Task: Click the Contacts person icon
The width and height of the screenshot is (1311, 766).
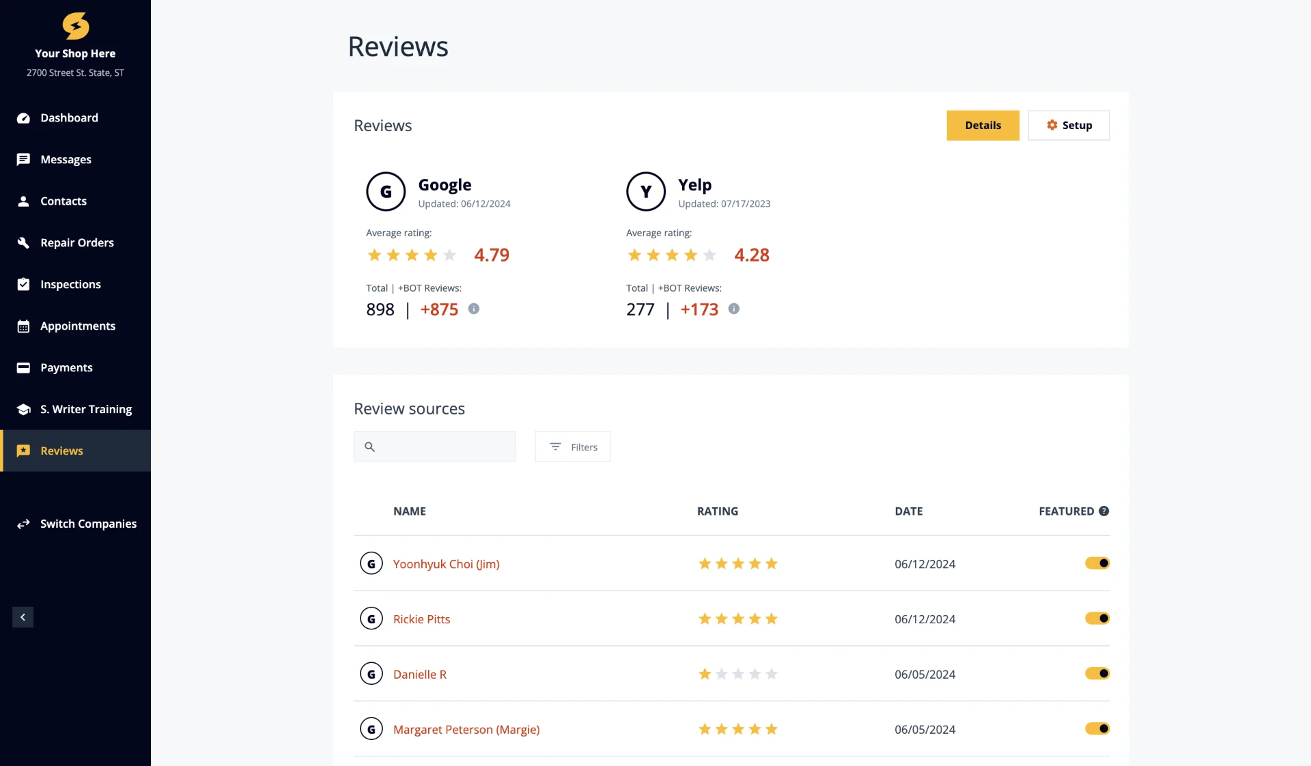Action: tap(23, 201)
